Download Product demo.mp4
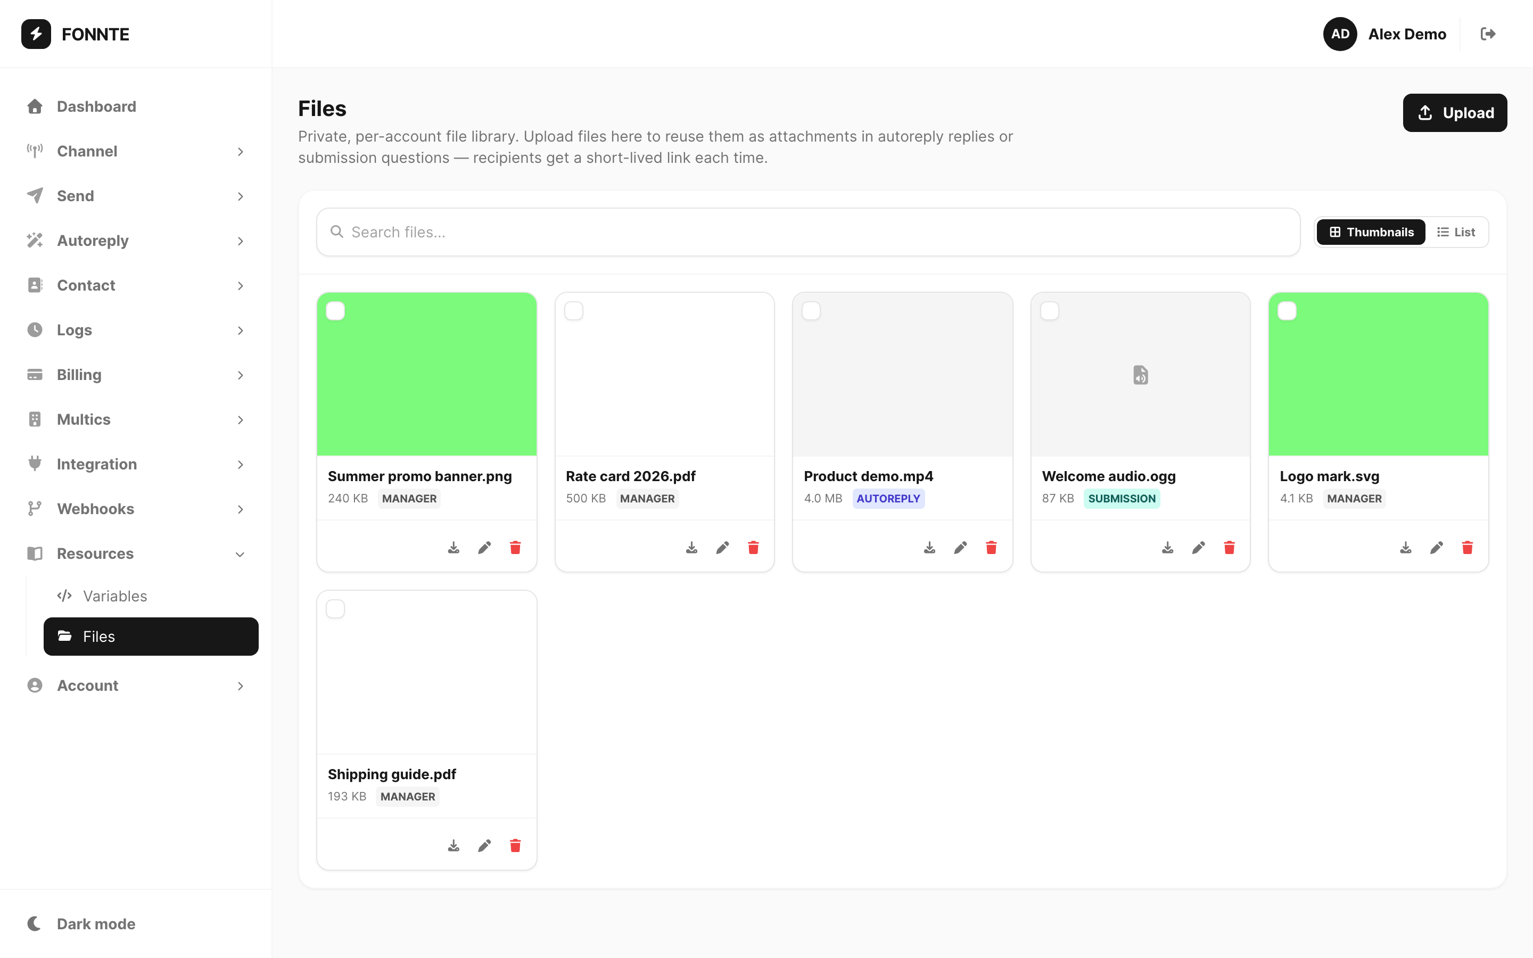The image size is (1533, 958). [x=929, y=548]
